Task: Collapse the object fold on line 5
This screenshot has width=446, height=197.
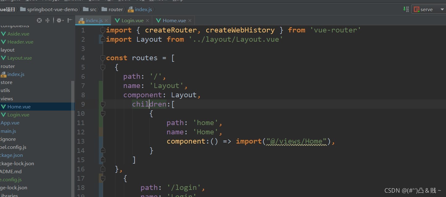Action: click(x=103, y=67)
